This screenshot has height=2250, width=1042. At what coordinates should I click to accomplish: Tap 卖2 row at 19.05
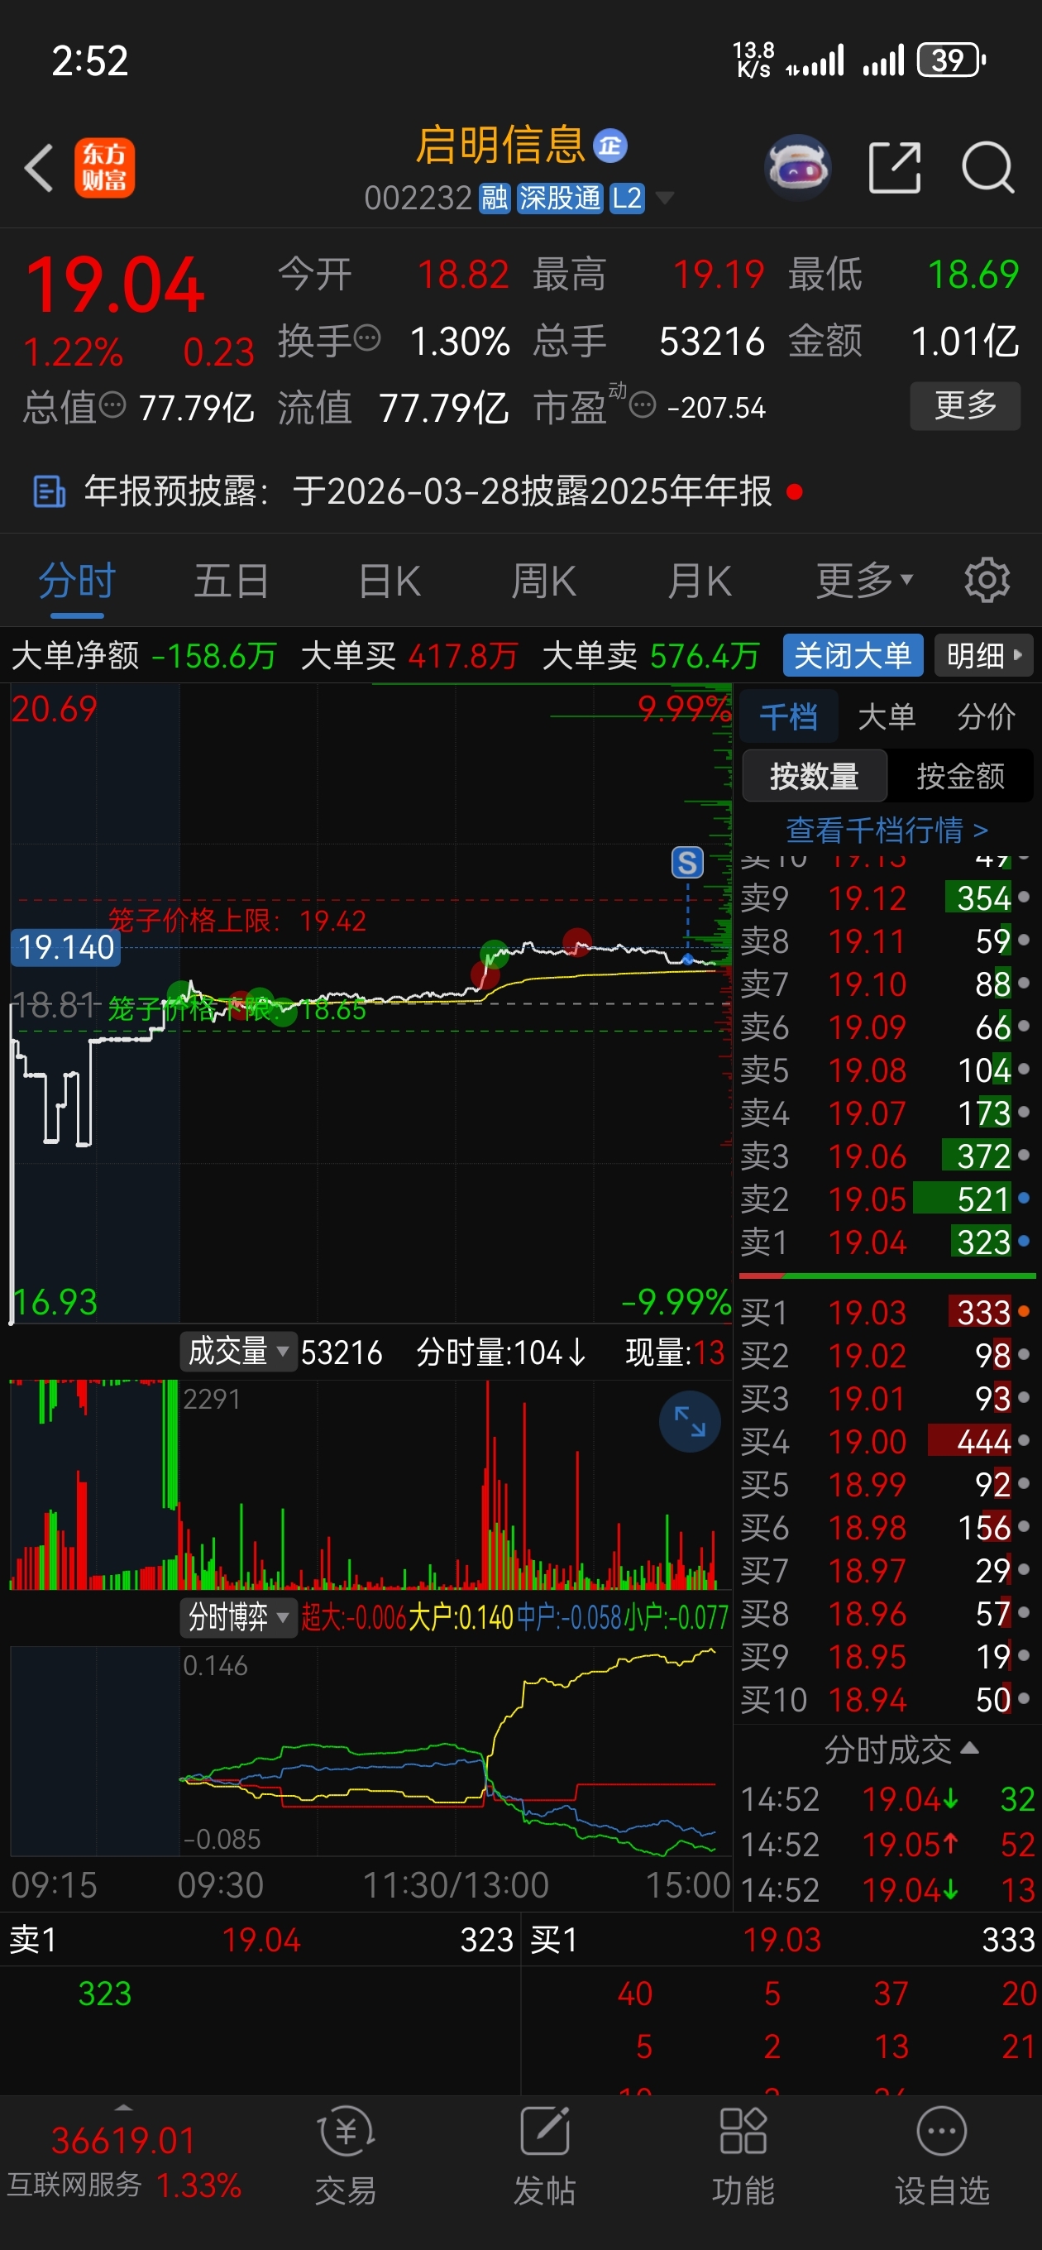(x=887, y=1199)
